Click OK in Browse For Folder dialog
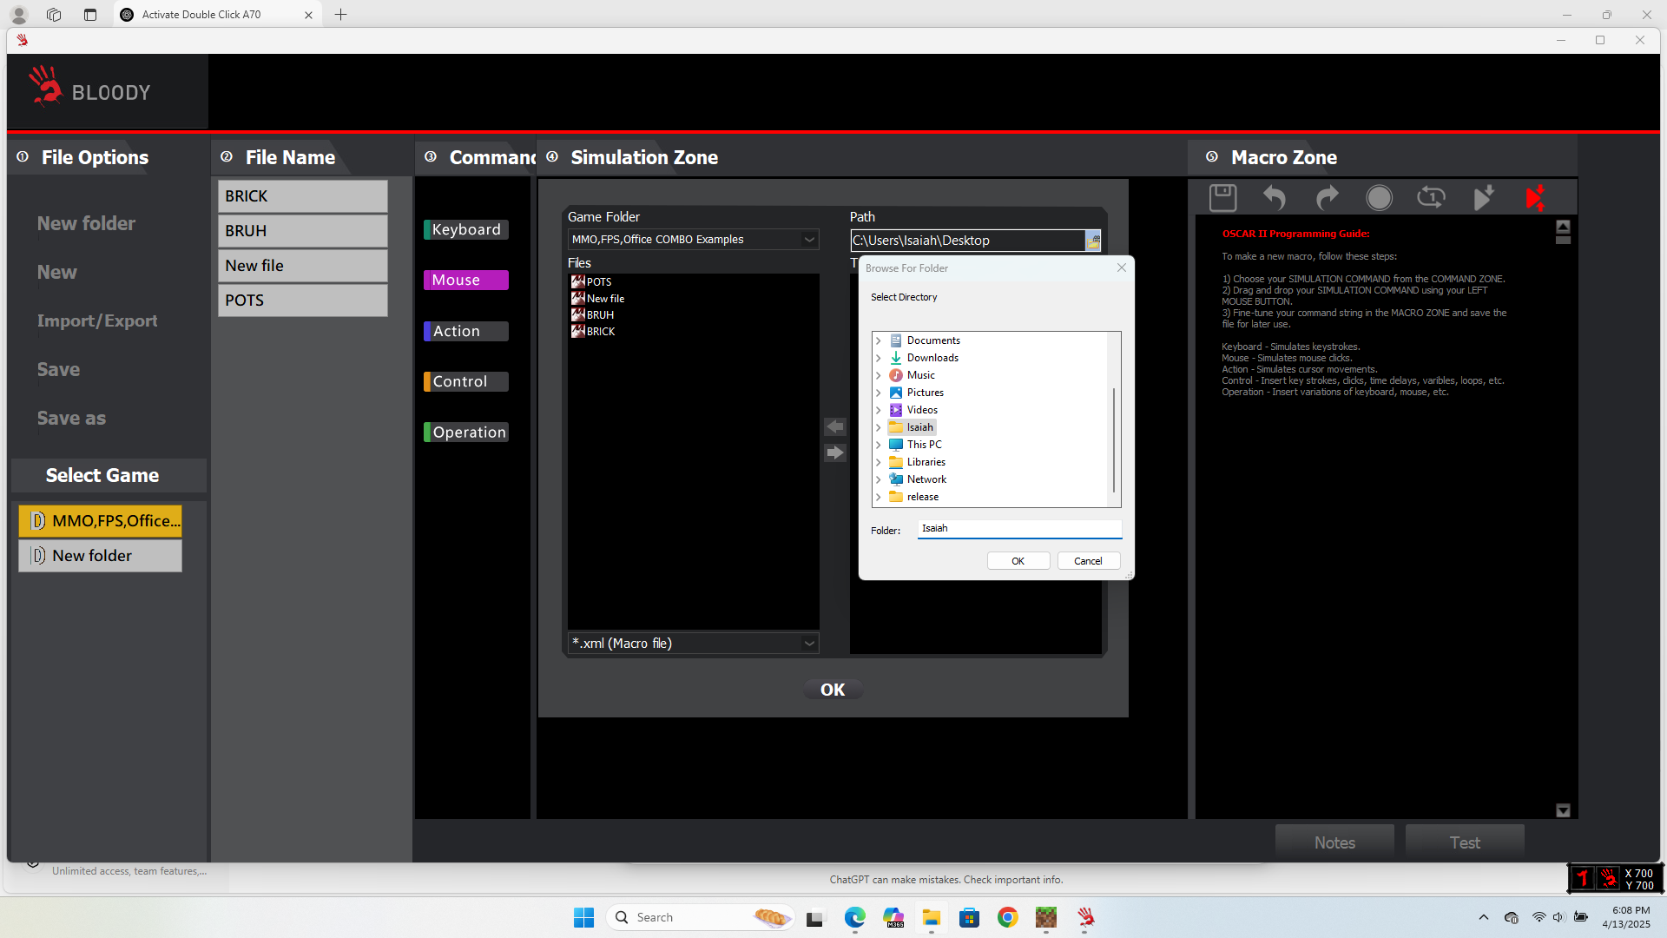 pyautogui.click(x=1018, y=561)
